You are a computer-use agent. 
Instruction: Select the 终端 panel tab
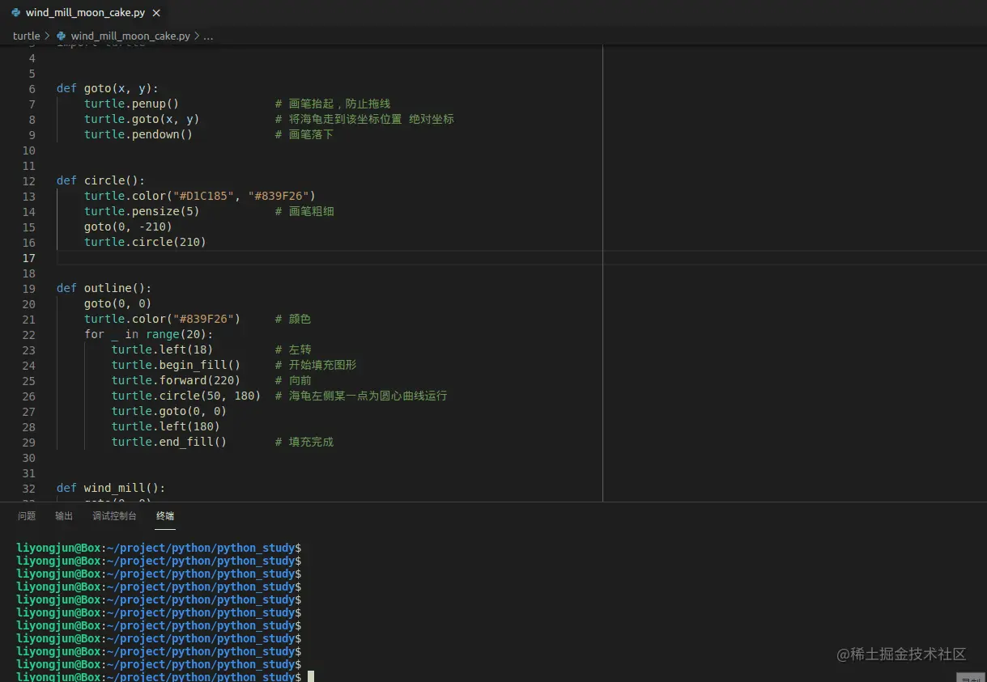165,516
